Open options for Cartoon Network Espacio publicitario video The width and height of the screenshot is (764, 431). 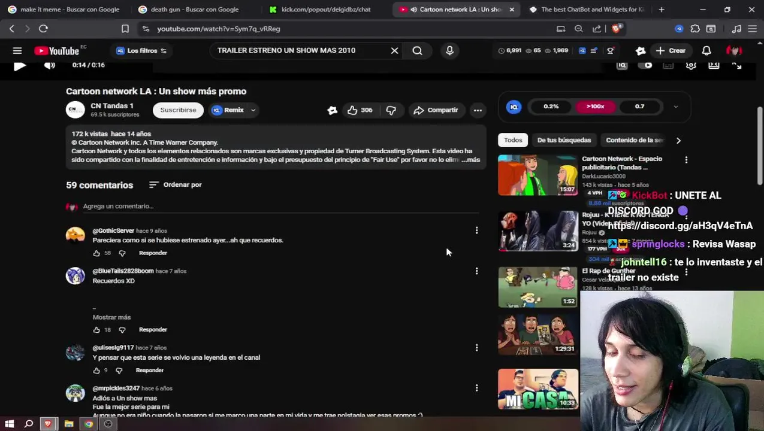(x=686, y=160)
